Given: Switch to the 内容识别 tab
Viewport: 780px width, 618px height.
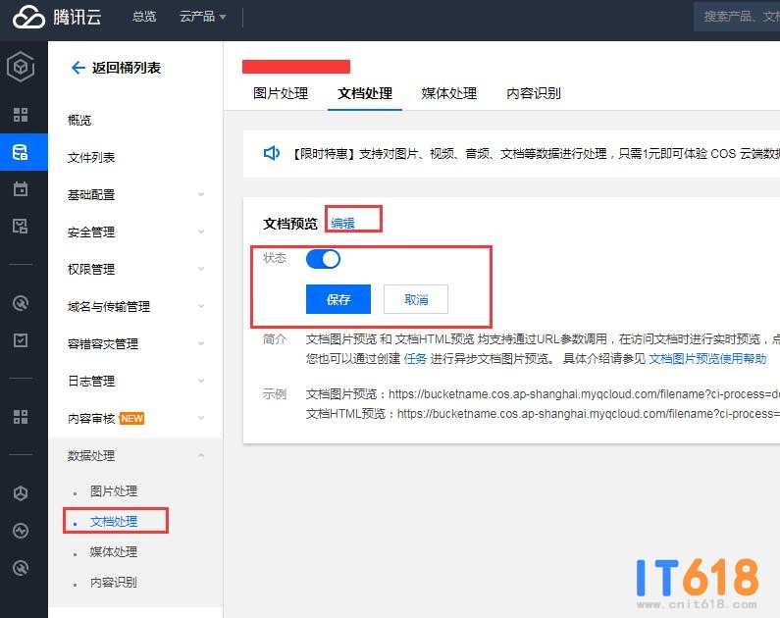Looking at the screenshot, I should point(534,93).
